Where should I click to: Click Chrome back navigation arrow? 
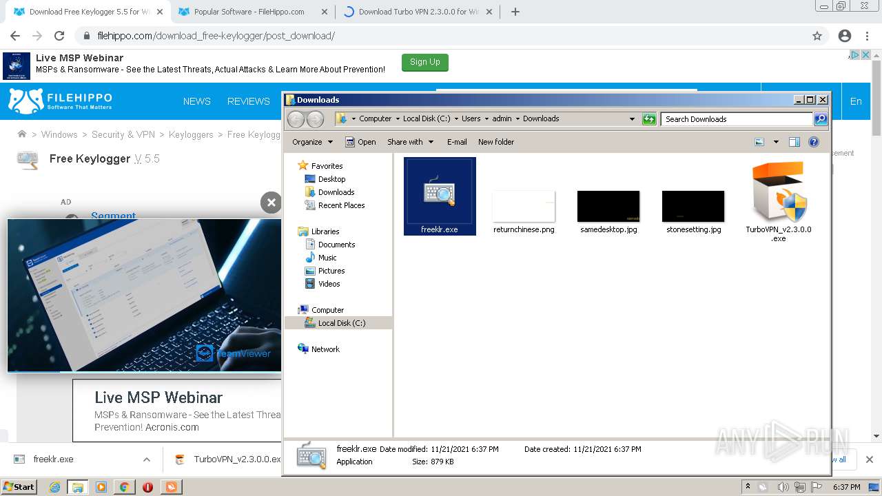click(x=15, y=36)
